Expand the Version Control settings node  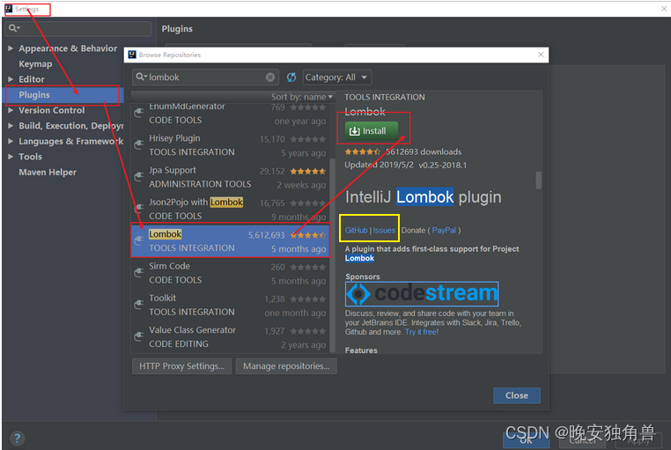tap(11, 110)
